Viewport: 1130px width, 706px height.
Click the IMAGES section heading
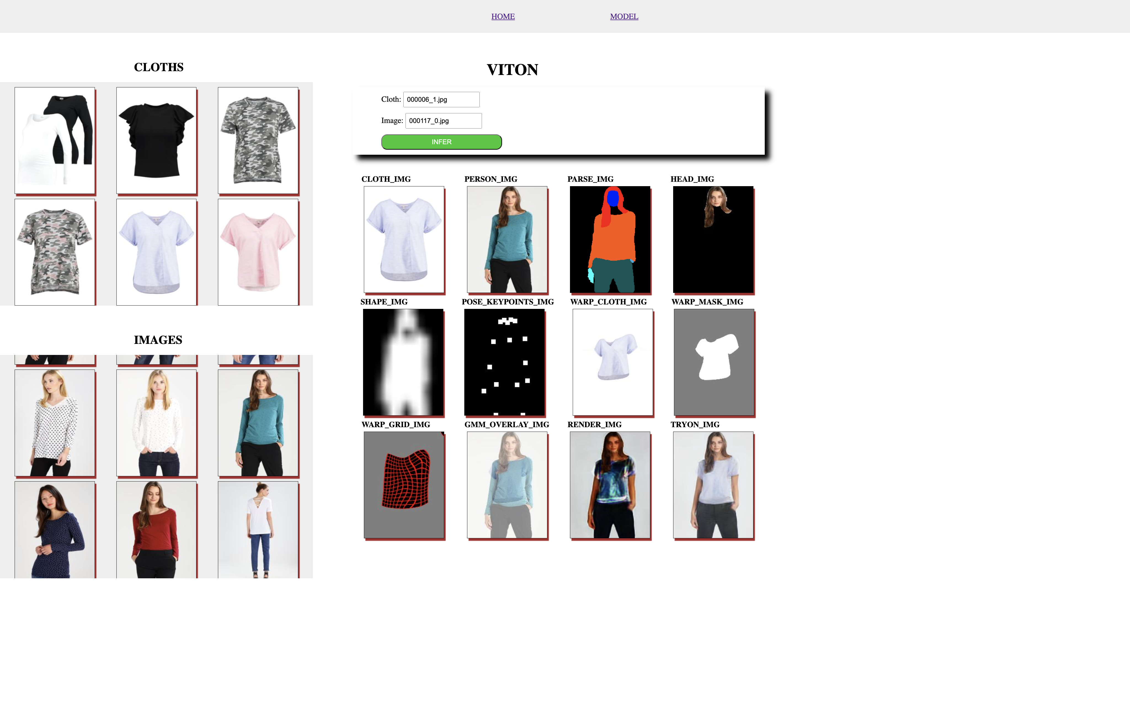click(x=158, y=340)
